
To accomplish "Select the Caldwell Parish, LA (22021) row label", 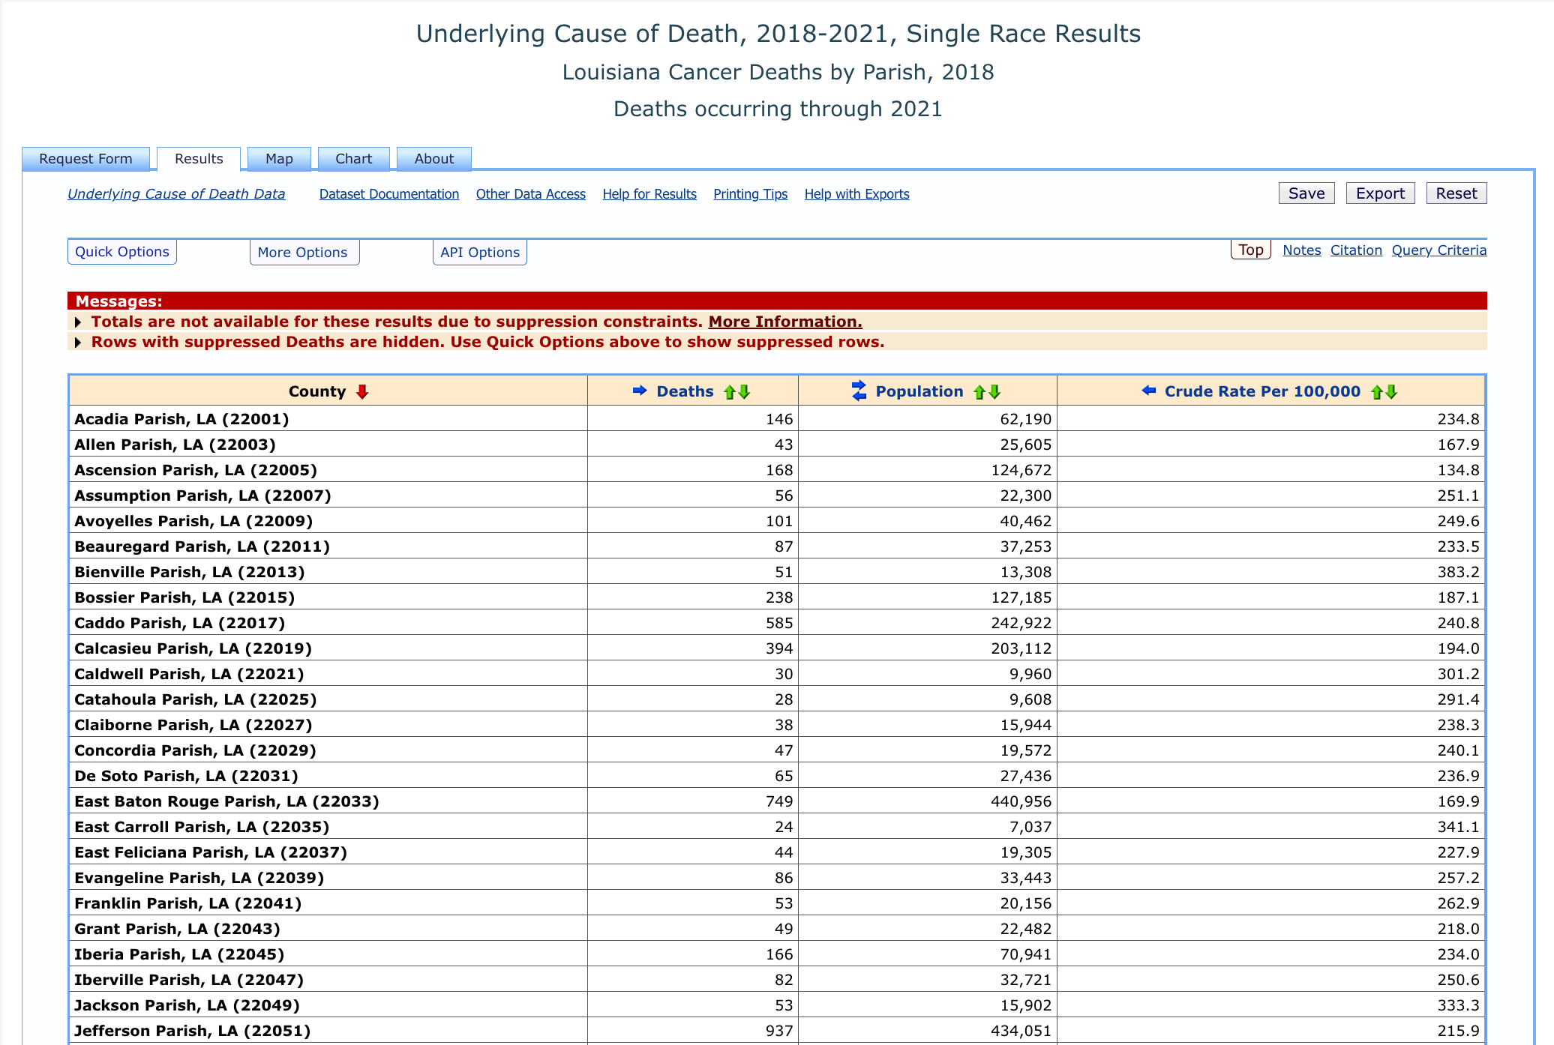I will coord(189,674).
